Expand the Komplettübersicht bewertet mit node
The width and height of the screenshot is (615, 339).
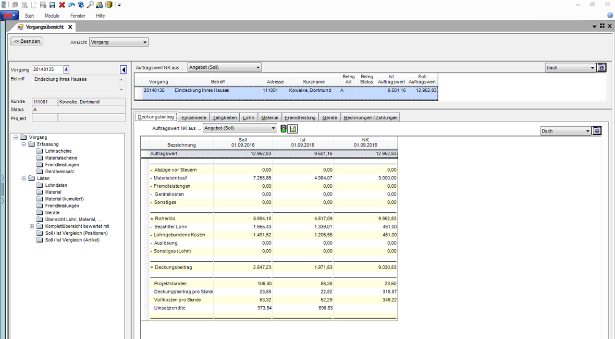[x=32, y=226]
